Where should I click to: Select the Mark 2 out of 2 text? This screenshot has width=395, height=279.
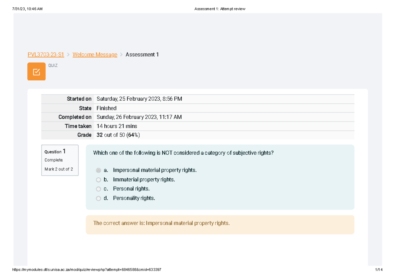click(x=58, y=169)
